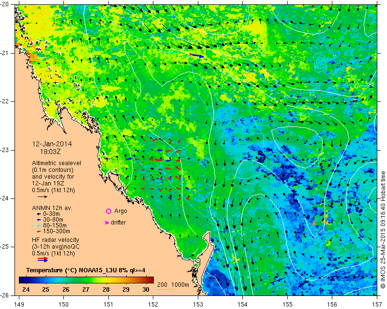Click the '30-80m' depth label
Image resolution: width=387 pixels, height=309 pixels.
(53, 220)
